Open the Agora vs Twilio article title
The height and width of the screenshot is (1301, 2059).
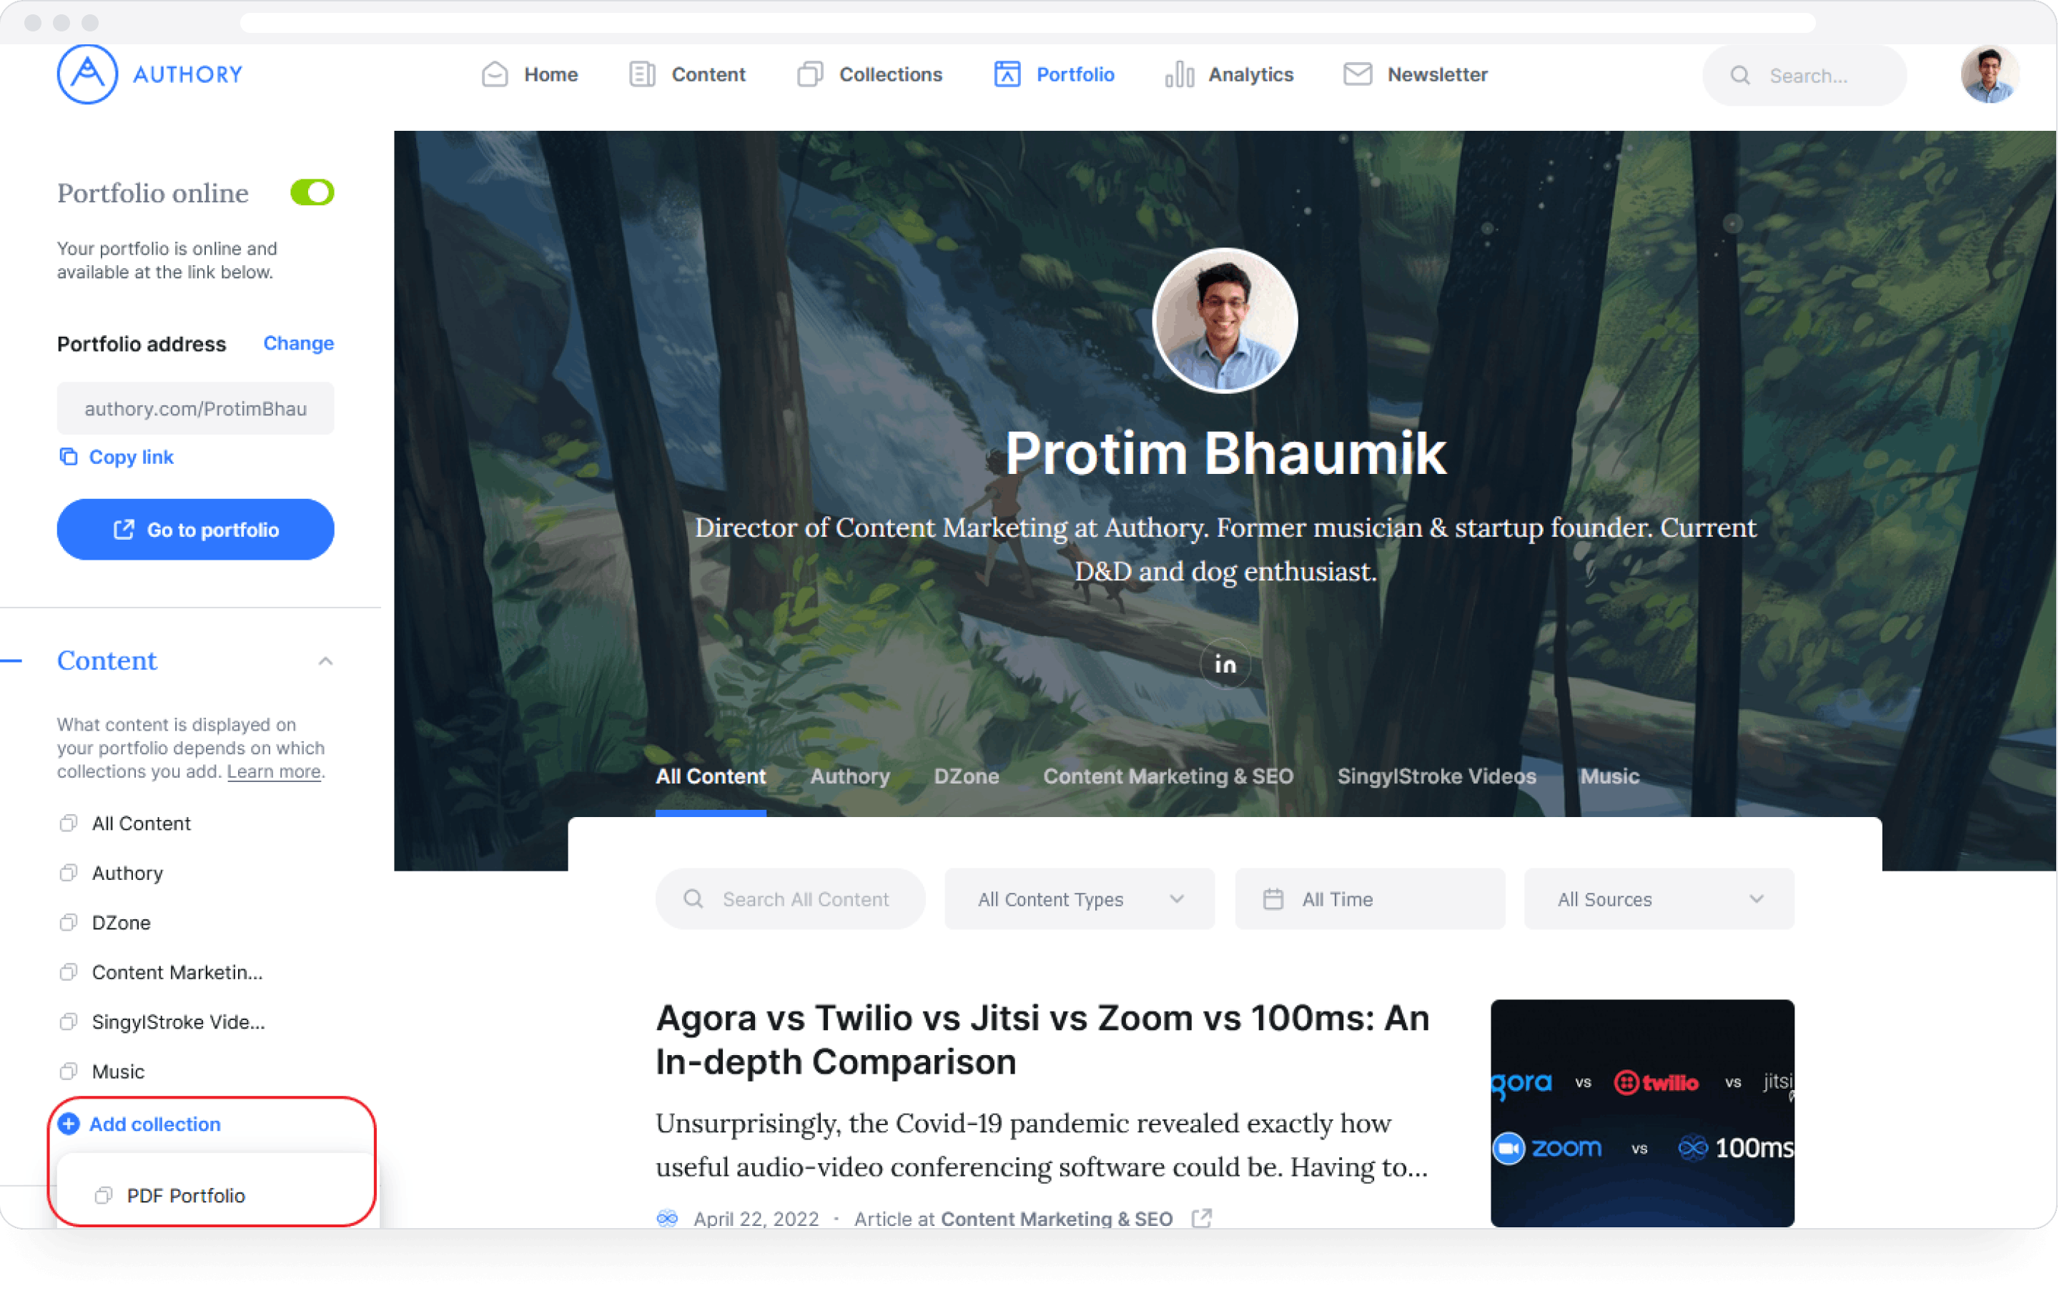1042,1040
